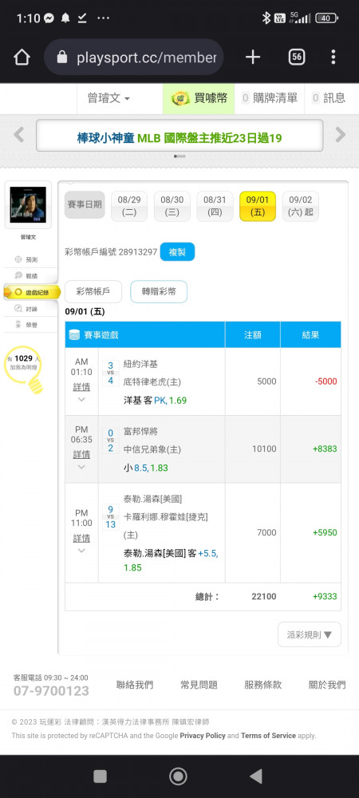The image size is (359, 798).
Task: Open the 彩幣帳戶 button
Action: click(x=93, y=291)
